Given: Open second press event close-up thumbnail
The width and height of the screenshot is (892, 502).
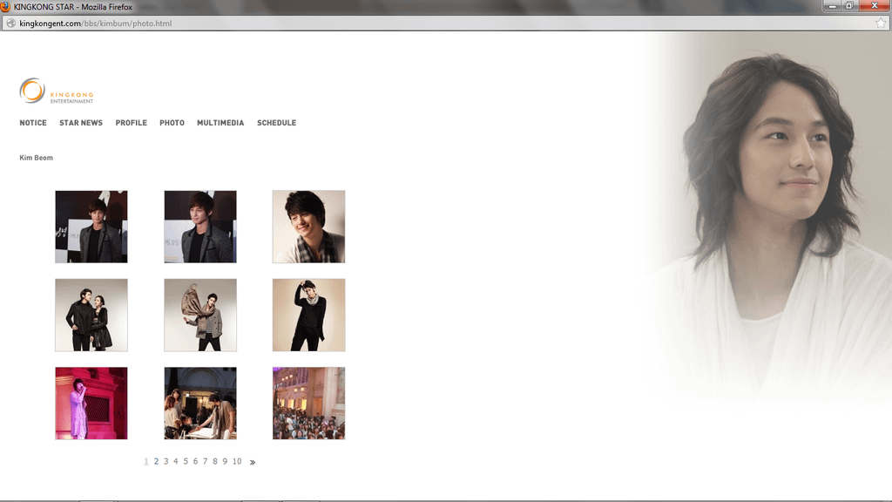Looking at the screenshot, I should pos(200,227).
